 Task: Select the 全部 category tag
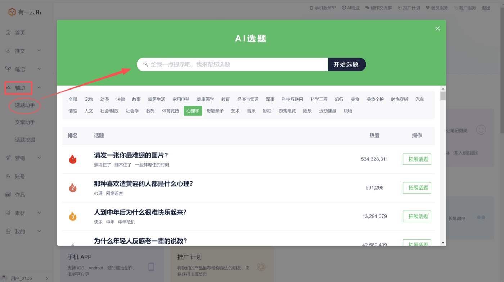pyautogui.click(x=73, y=99)
